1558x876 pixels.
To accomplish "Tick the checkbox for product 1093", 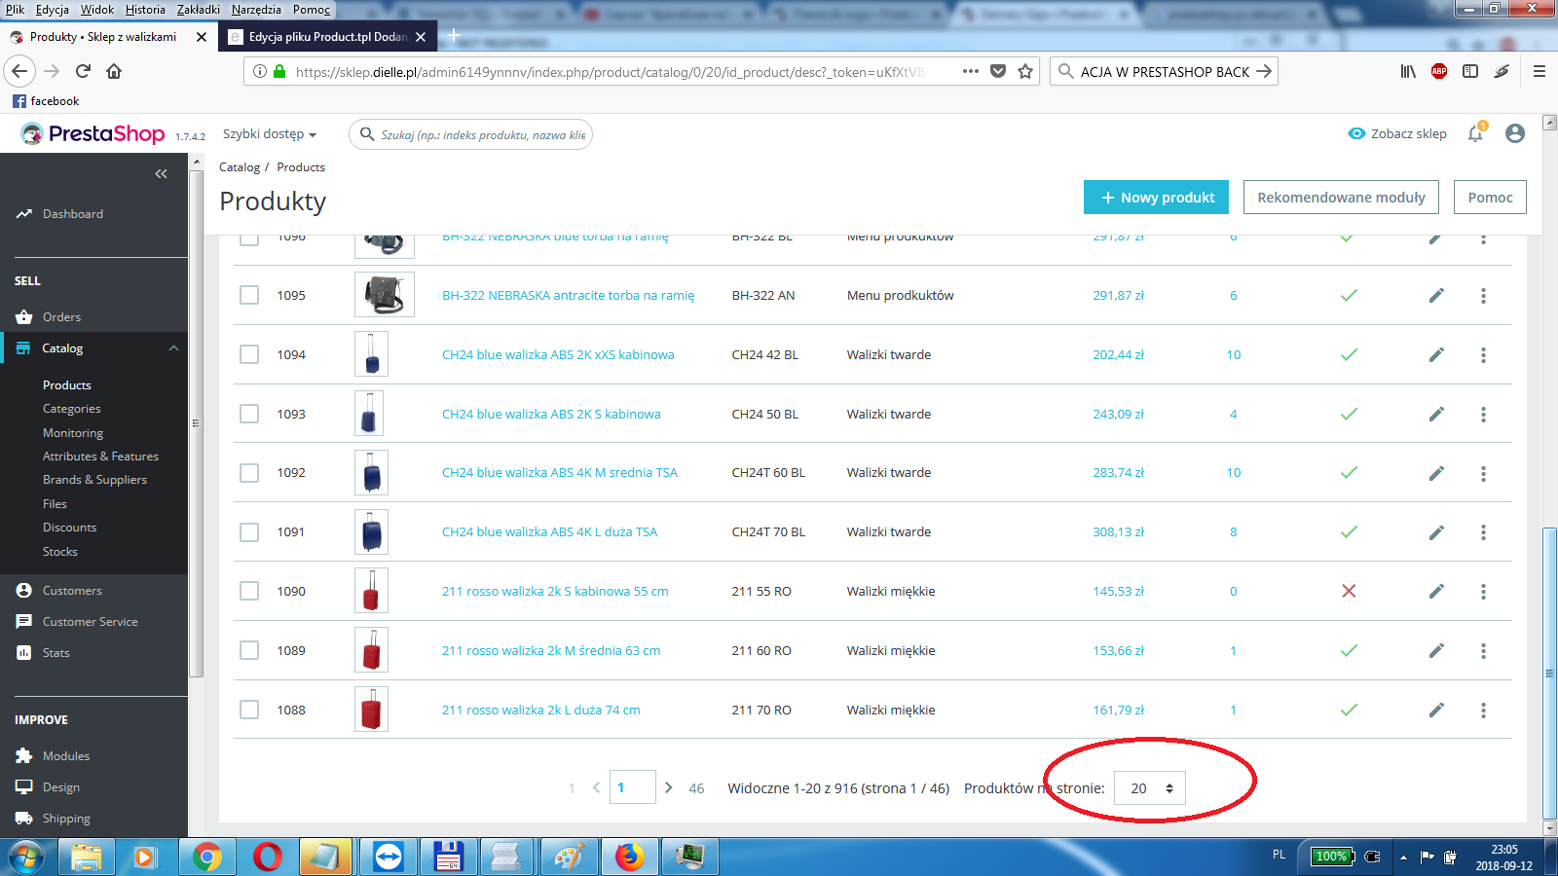I will [249, 414].
